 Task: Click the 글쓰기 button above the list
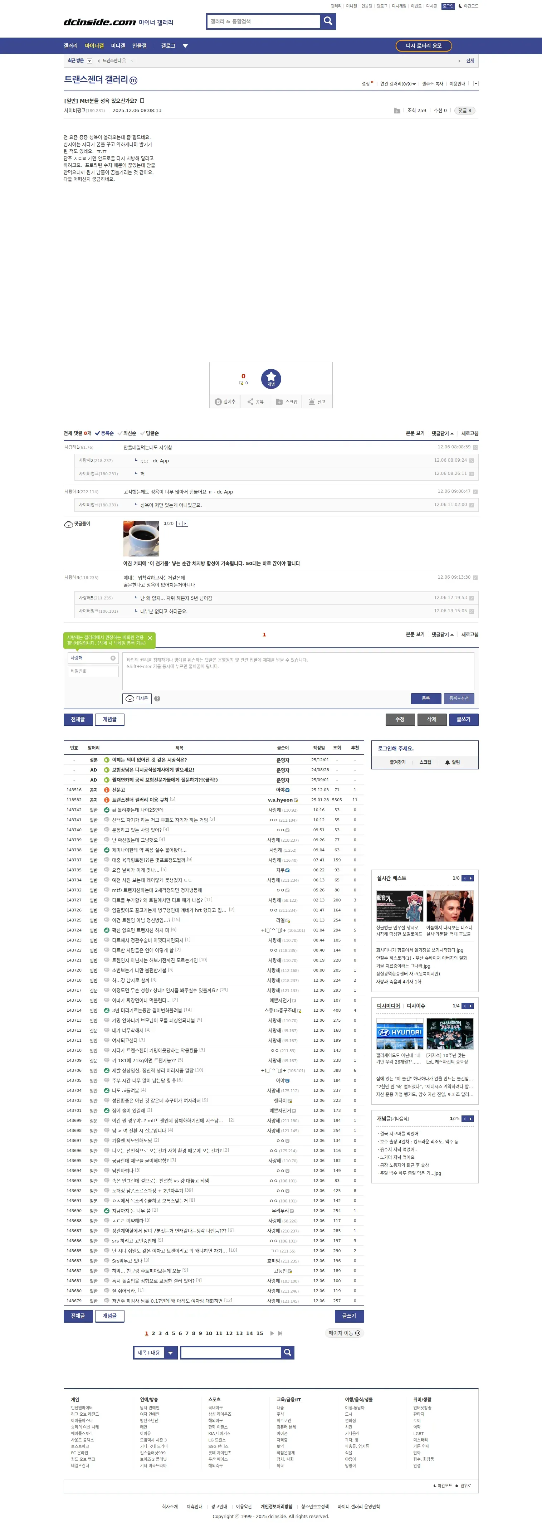(x=463, y=720)
